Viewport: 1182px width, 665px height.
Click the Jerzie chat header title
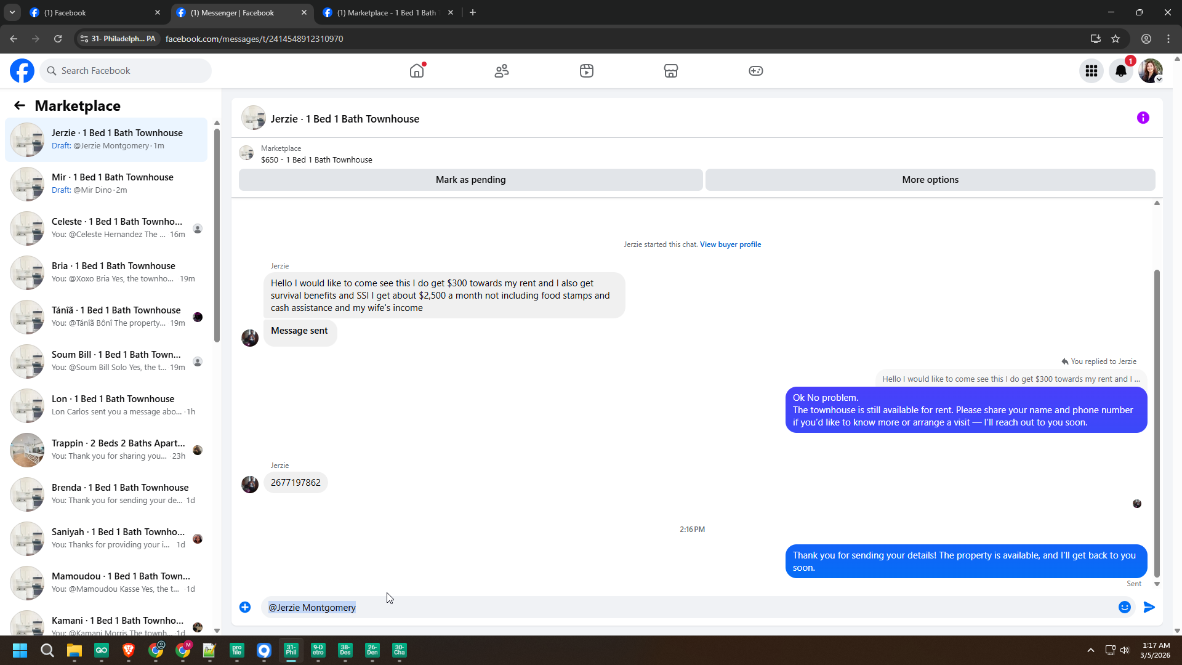(345, 119)
